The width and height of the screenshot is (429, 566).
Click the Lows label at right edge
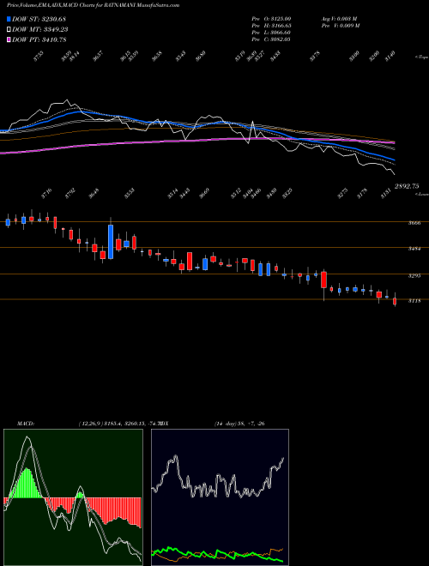421,194
